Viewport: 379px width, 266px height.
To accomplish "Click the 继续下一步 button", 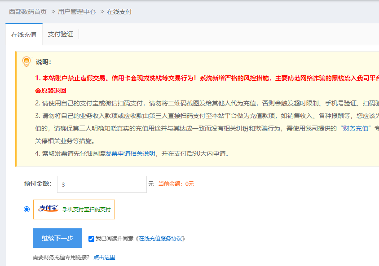I will (x=57, y=238).
